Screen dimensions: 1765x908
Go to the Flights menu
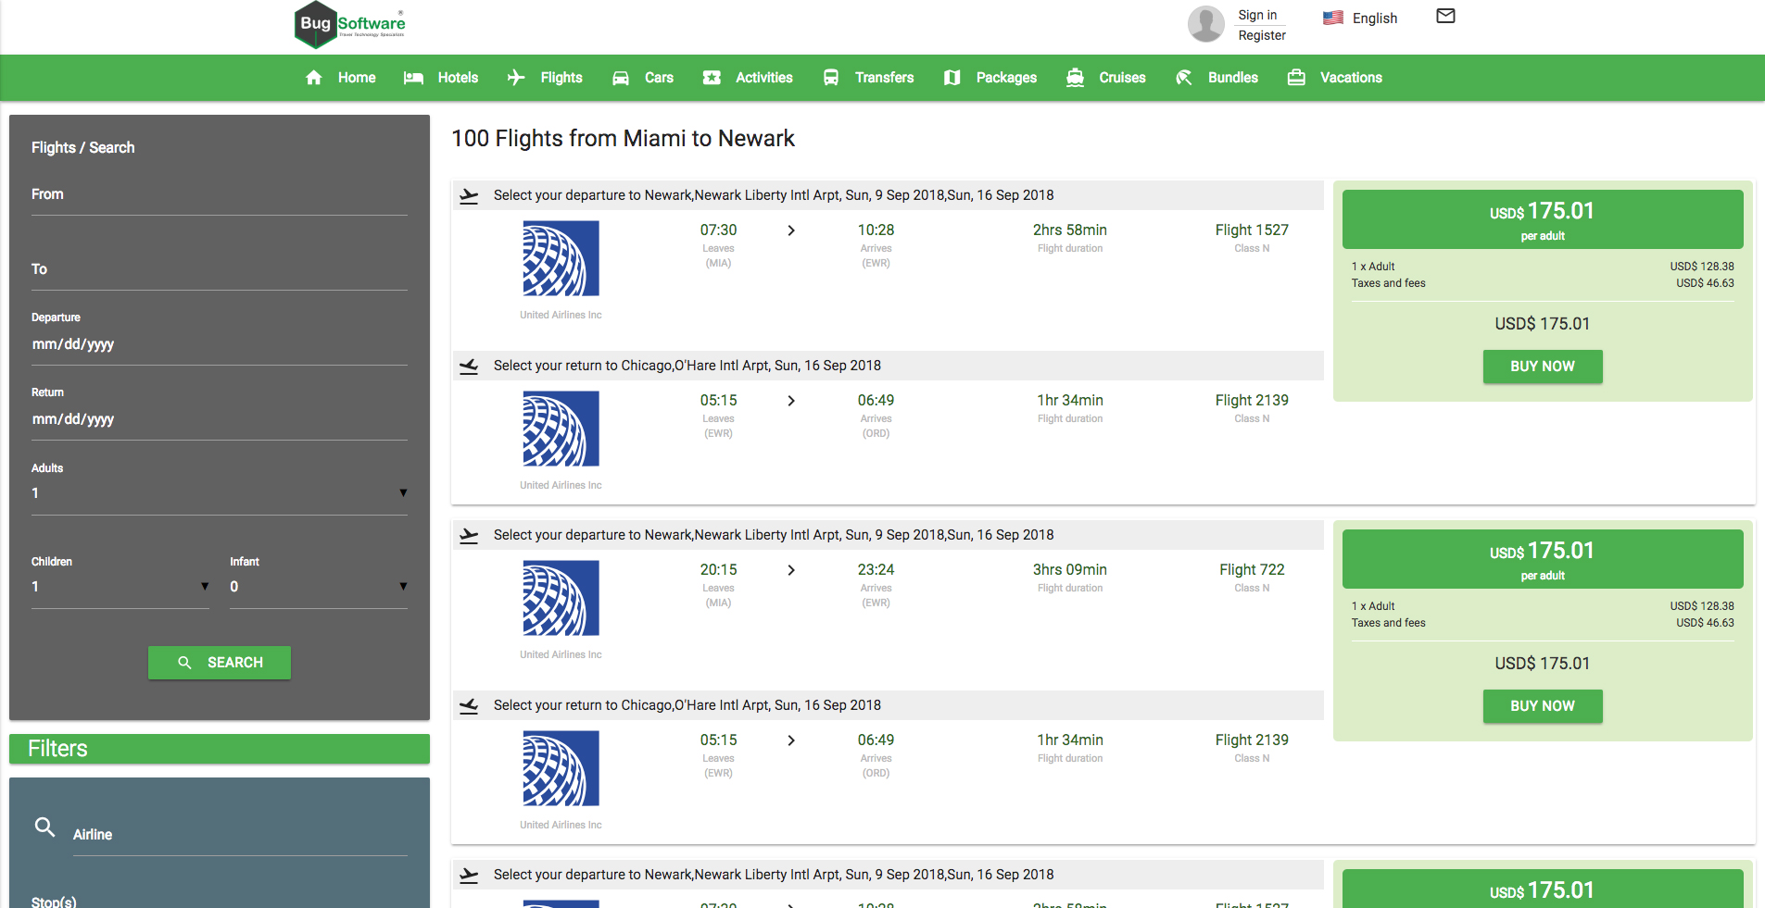tap(561, 78)
